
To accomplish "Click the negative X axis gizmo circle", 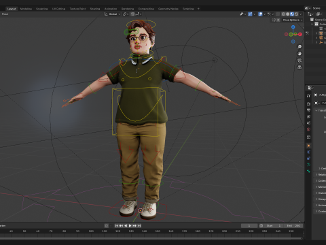I will [x=286, y=34].
